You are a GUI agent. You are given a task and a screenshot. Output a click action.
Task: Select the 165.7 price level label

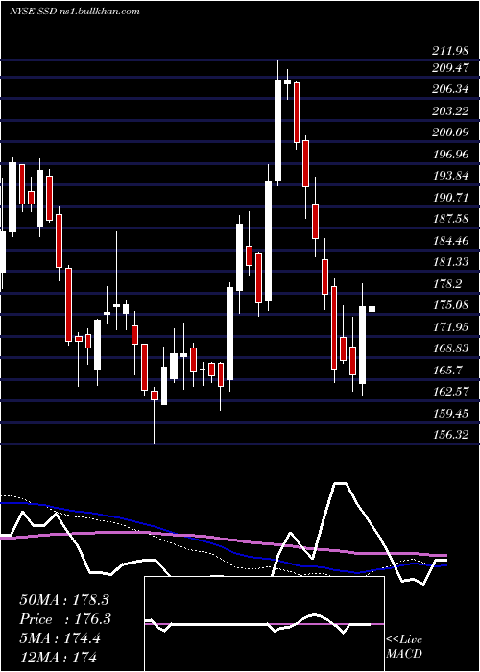(448, 370)
